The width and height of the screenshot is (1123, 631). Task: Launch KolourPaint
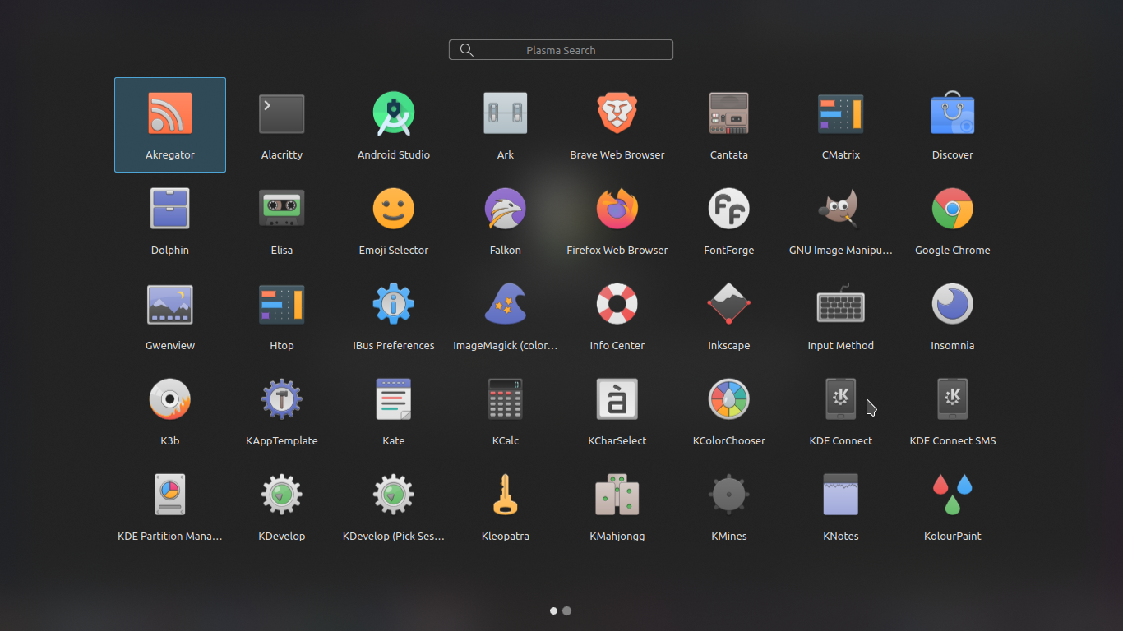953,506
